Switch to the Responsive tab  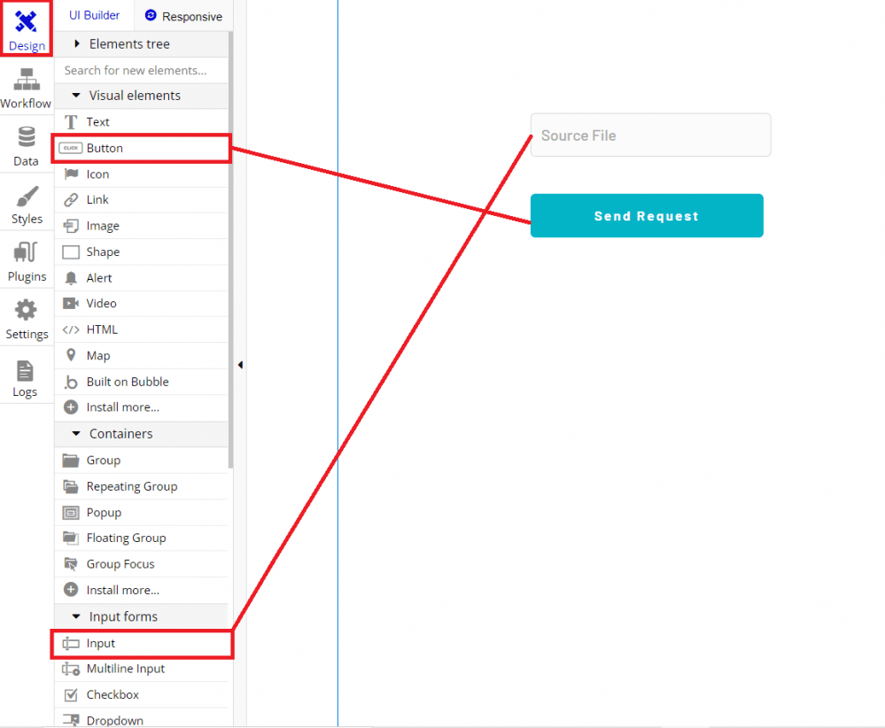(x=183, y=16)
